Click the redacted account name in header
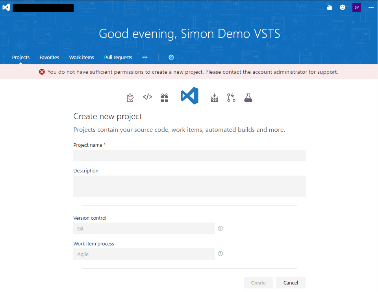 click(43, 8)
